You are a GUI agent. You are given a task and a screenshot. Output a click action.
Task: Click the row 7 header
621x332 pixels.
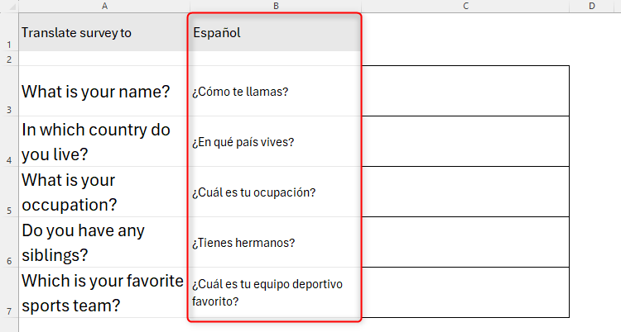point(8,293)
